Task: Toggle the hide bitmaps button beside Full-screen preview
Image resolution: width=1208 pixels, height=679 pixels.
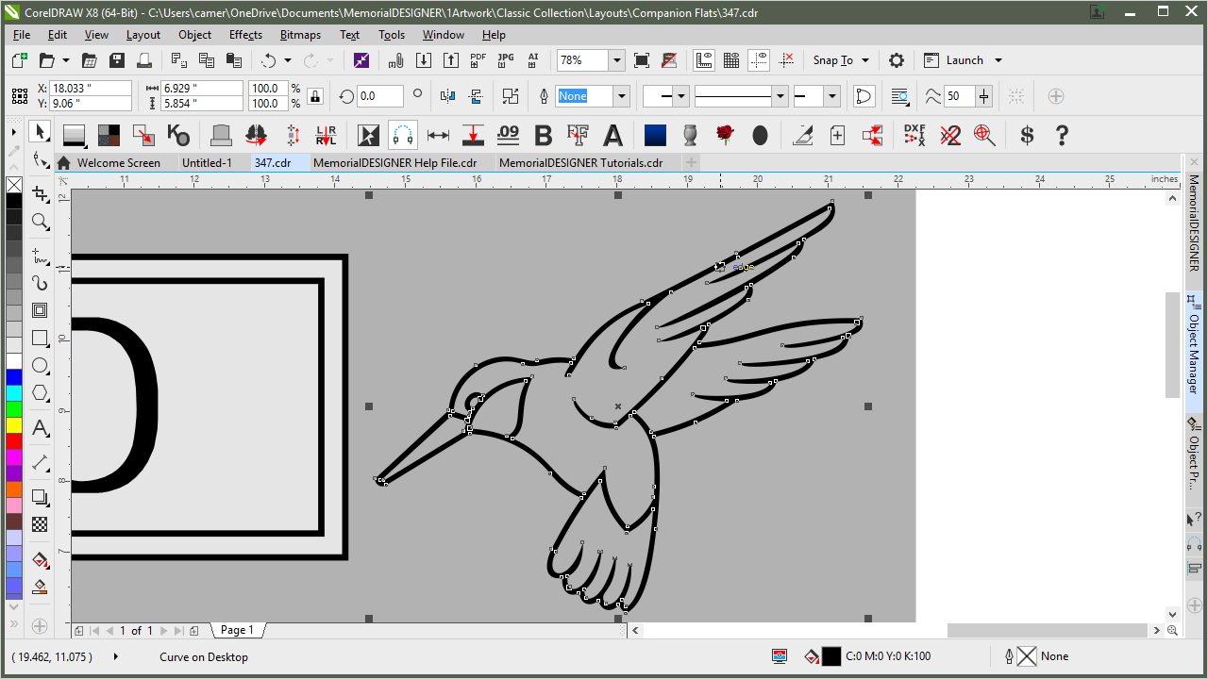Action: 669,60
